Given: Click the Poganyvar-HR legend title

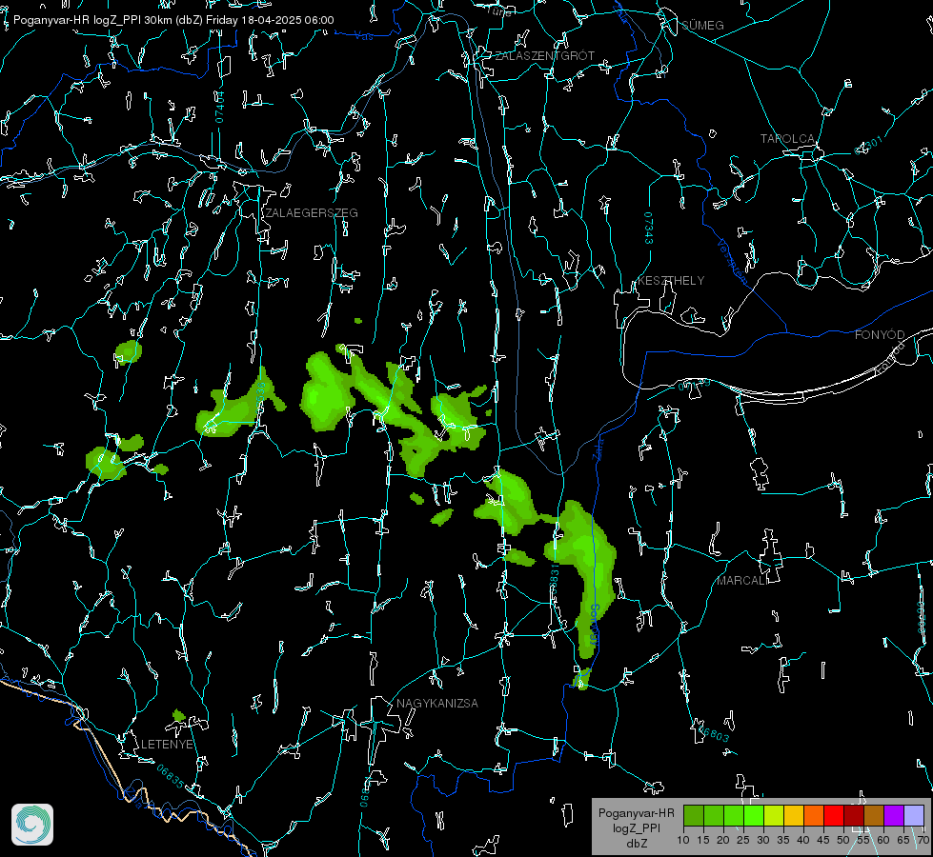Looking at the screenshot, I should [636, 813].
